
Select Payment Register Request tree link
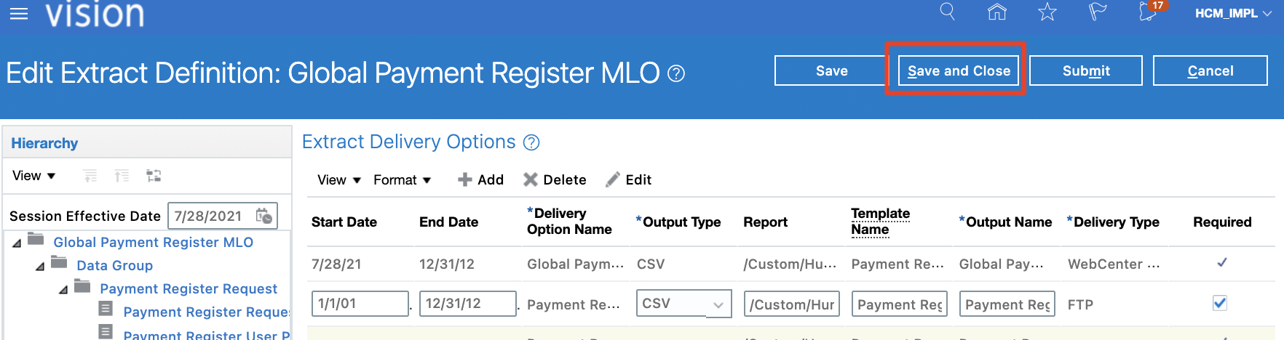189,289
